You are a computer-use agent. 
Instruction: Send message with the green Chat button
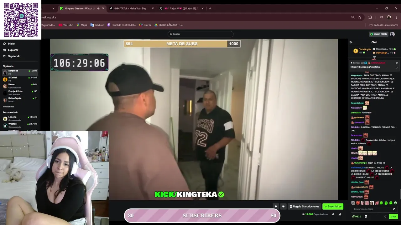[x=393, y=217]
